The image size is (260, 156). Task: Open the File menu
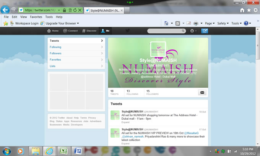pyautogui.click(x=6, y=17)
